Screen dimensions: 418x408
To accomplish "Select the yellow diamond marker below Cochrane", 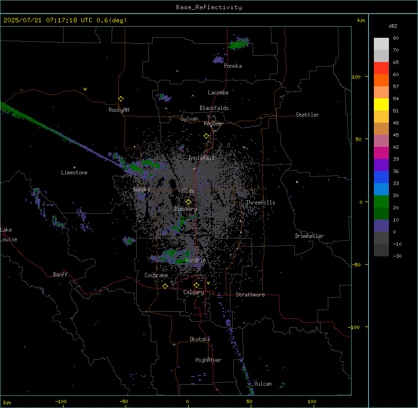I will tap(165, 286).
